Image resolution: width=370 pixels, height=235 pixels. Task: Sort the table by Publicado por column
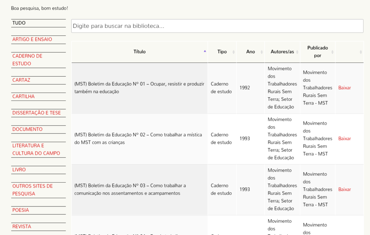tap(318, 52)
